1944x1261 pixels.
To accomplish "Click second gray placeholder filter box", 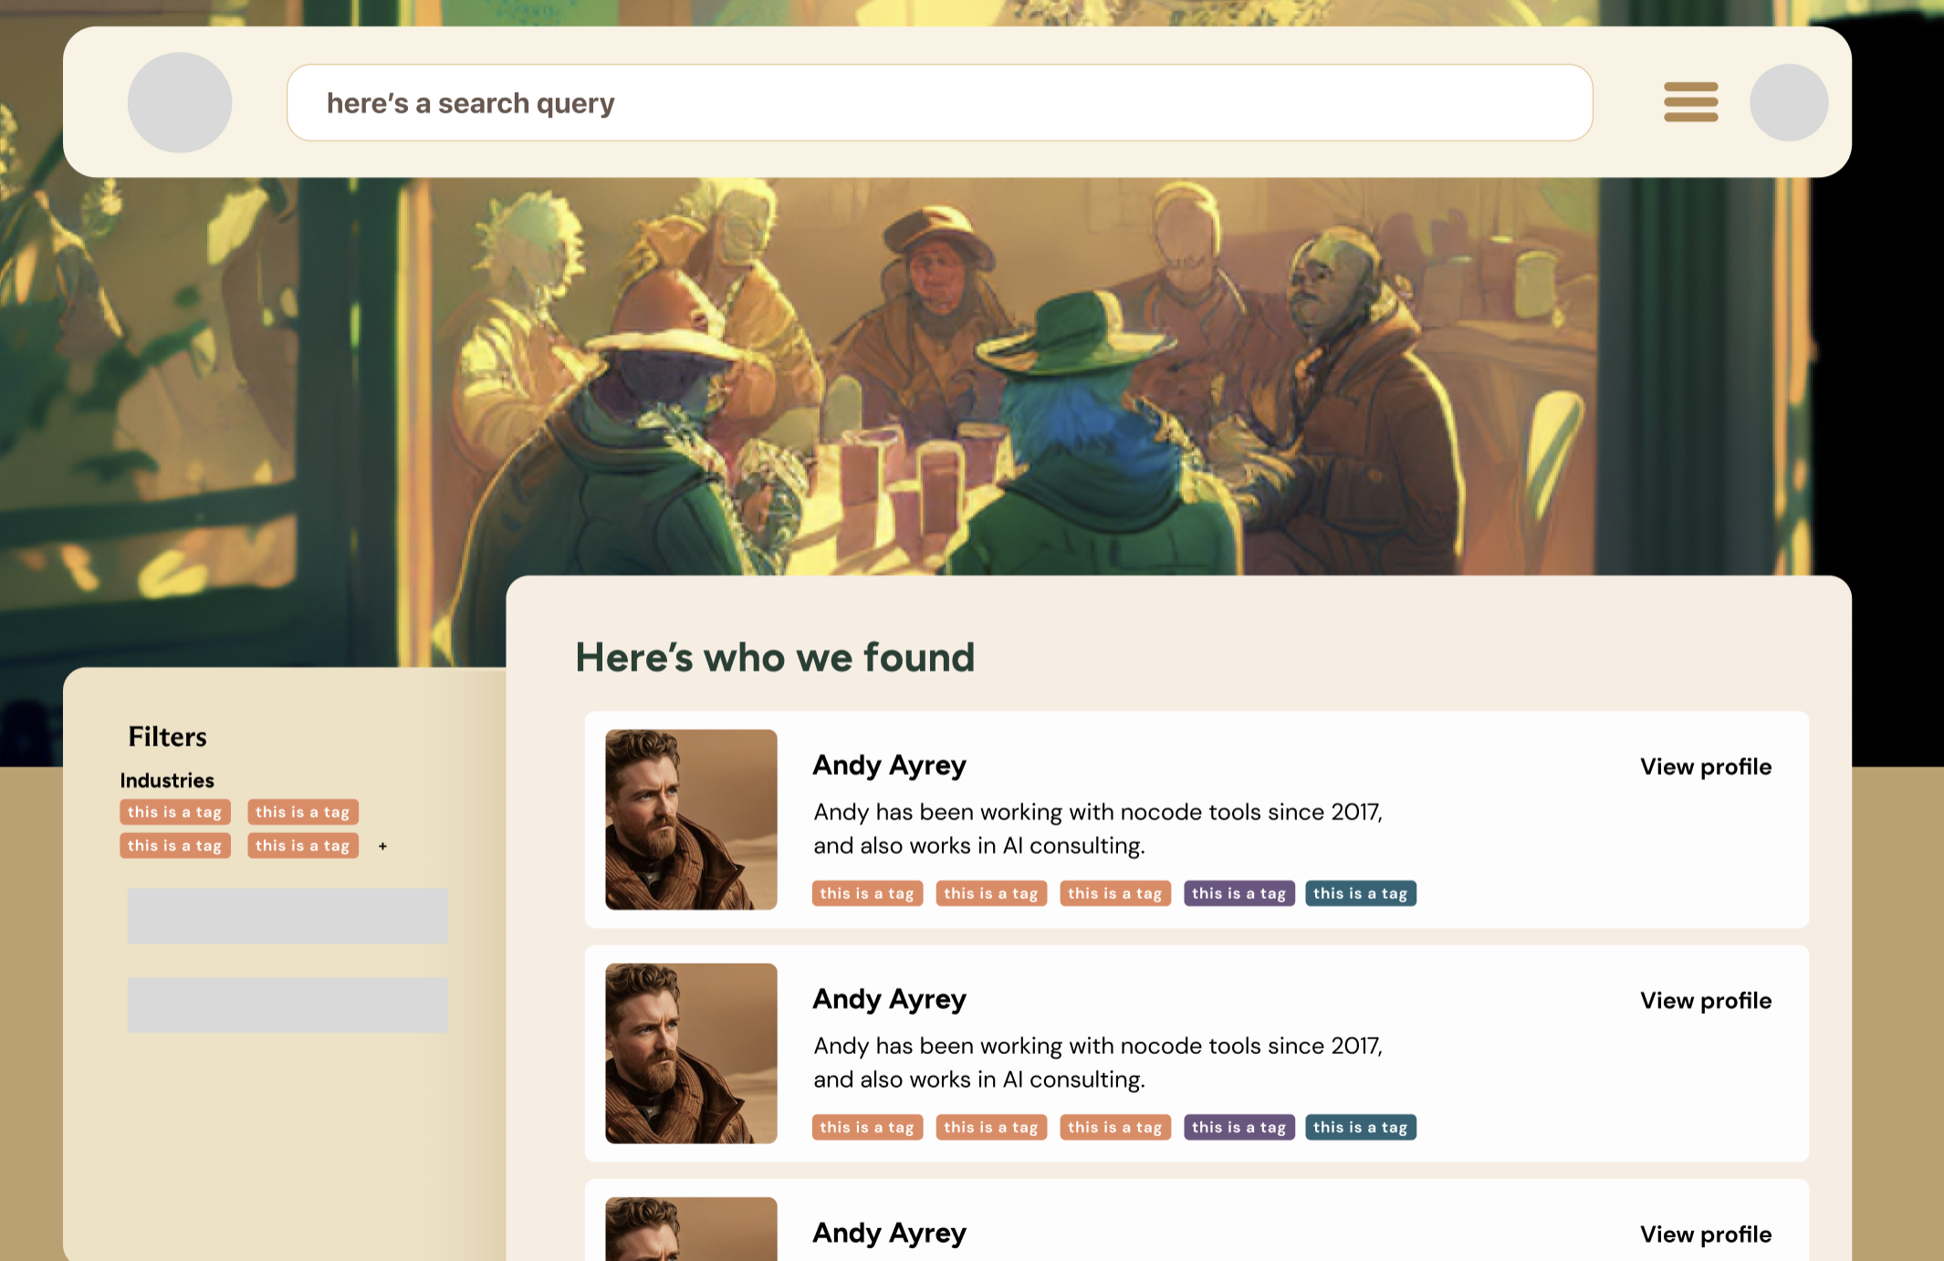I will click(x=287, y=1005).
